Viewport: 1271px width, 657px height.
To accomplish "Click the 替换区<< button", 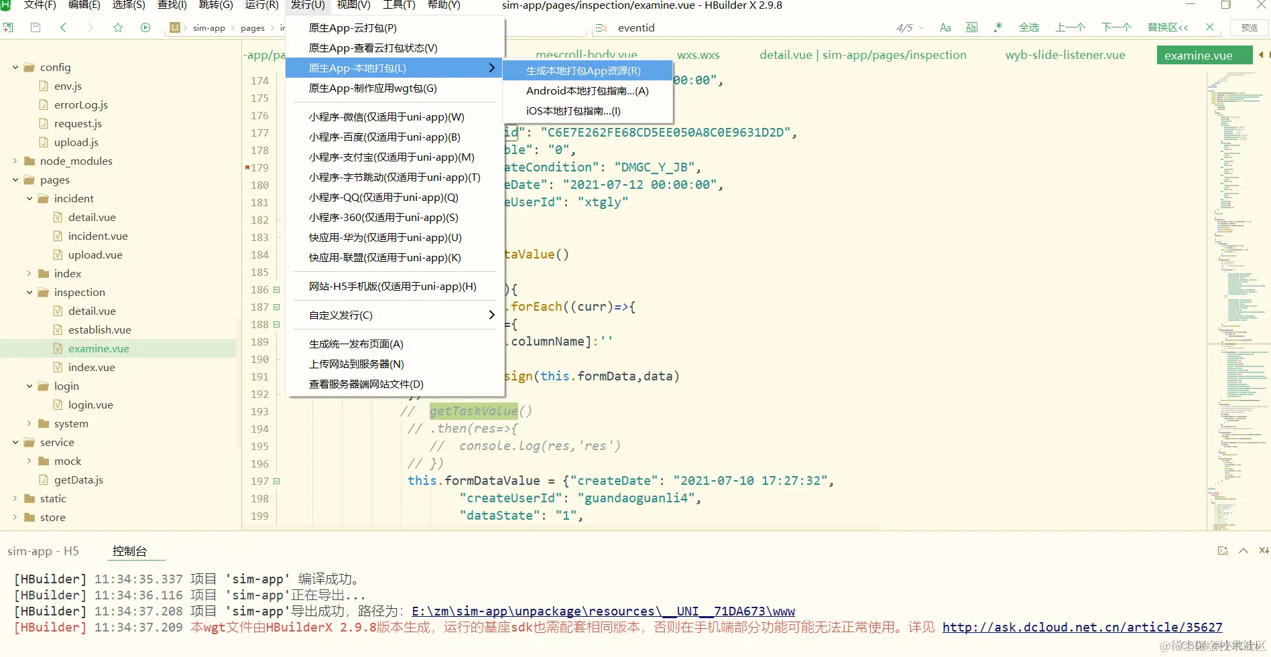I will pos(1168,27).
